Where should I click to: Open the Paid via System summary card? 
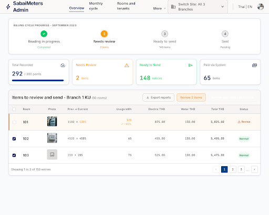(x=230, y=72)
